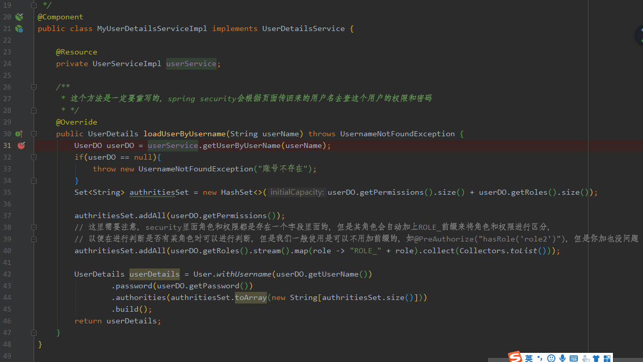Click the UserDetailsService interface name
The image size is (643, 362).
pos(304,28)
